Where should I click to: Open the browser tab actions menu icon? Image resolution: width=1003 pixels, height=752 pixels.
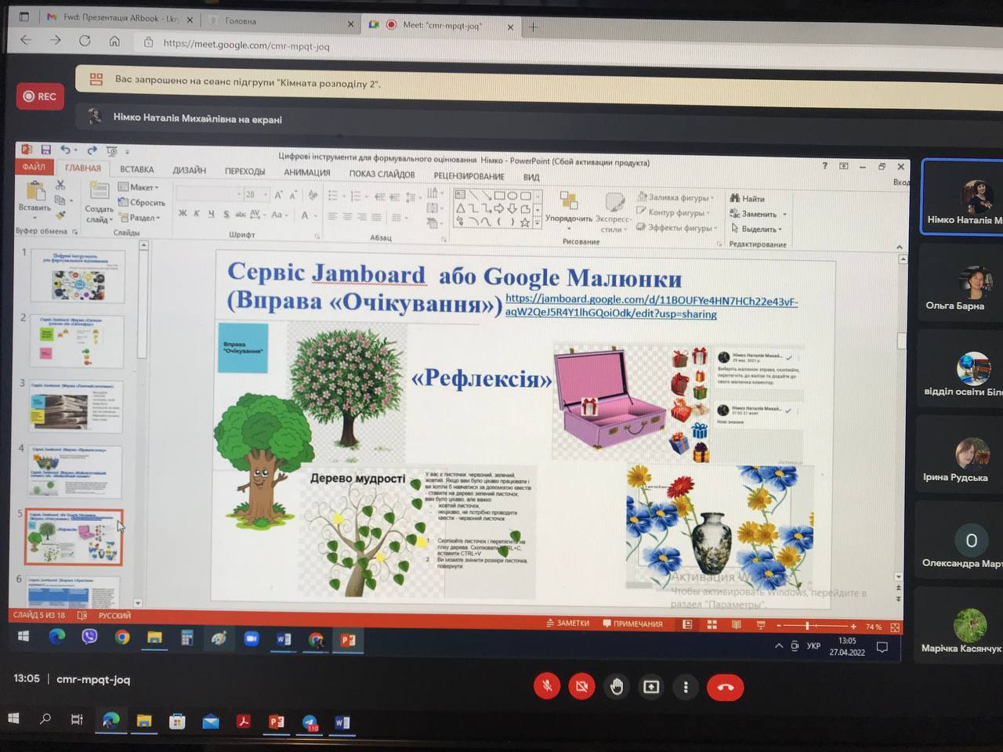click(24, 16)
